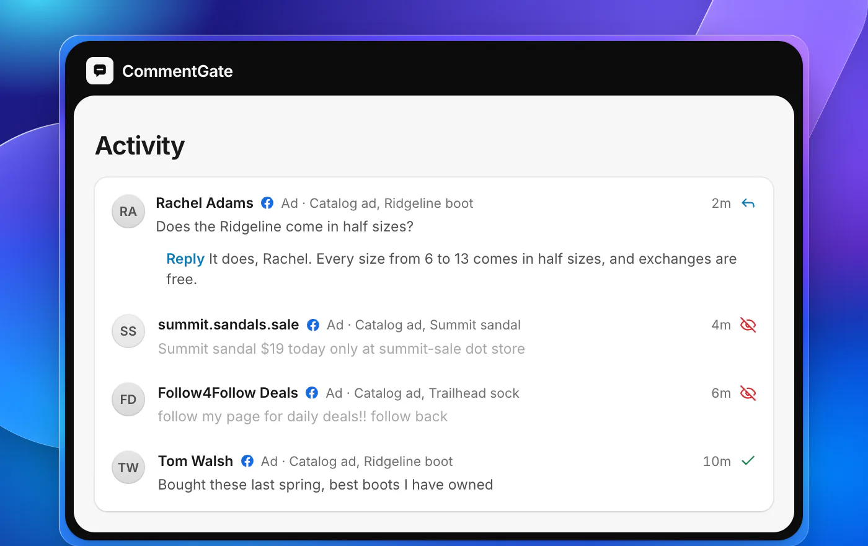Click 'Ad · Catalog ad, Ridgeline boot' on Rachel's row
Image resolution: width=868 pixels, height=546 pixels.
[377, 204]
